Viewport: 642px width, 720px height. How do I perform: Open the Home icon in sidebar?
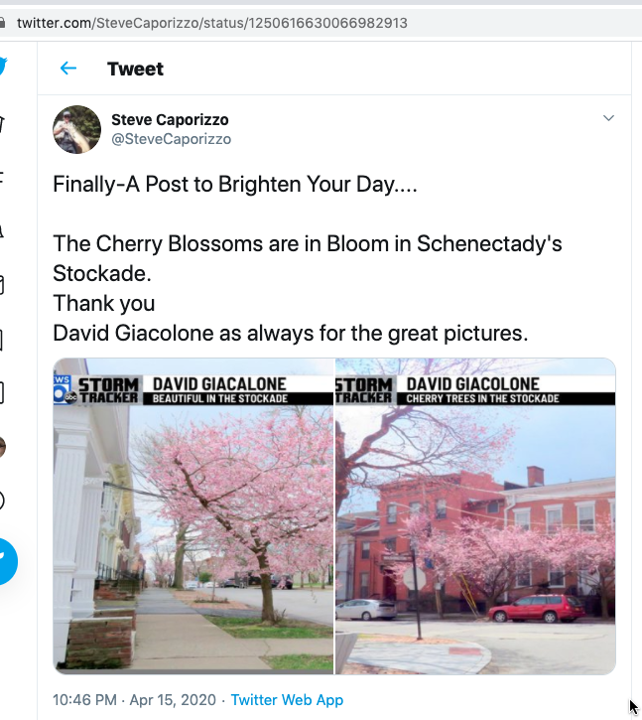tap(2, 124)
